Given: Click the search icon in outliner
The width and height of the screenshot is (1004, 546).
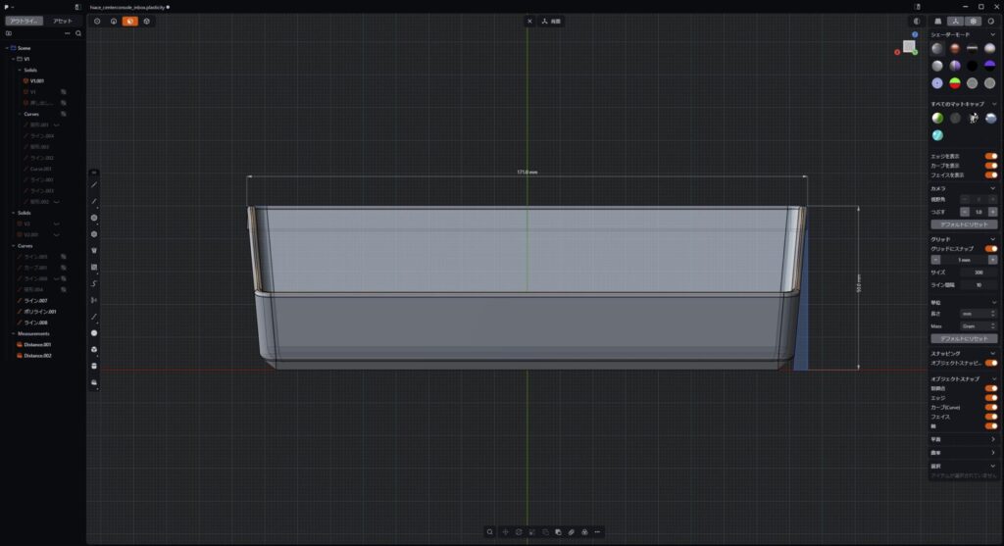Looking at the screenshot, I should [78, 33].
